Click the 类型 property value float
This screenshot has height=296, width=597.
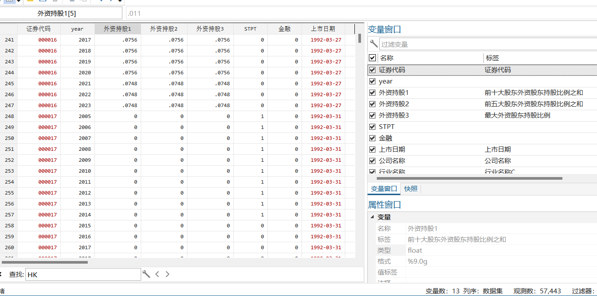(415, 250)
